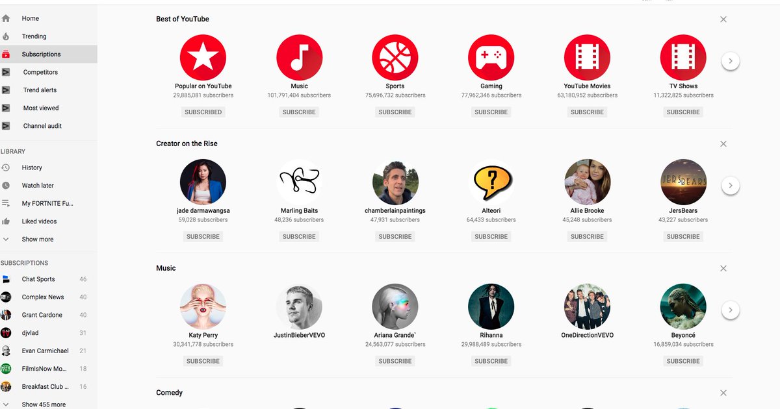
Task: Open JustinBieberVEVO profile photo
Action: click(299, 307)
